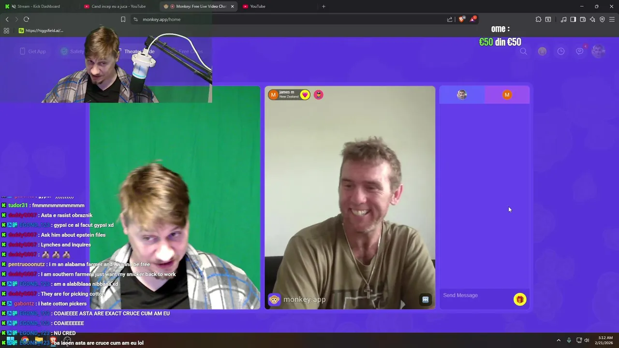Click chat message "NU CRED"
The height and width of the screenshot is (348, 619).
click(65, 333)
